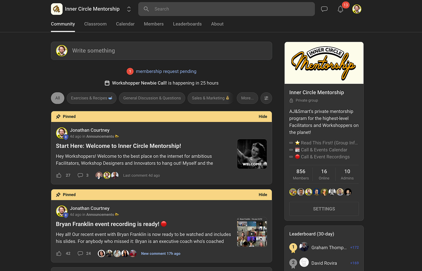Click the search magnifier icon
This screenshot has height=271, width=422.
pyautogui.click(x=146, y=9)
